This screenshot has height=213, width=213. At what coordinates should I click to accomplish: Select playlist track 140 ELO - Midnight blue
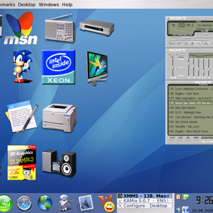(x=191, y=112)
